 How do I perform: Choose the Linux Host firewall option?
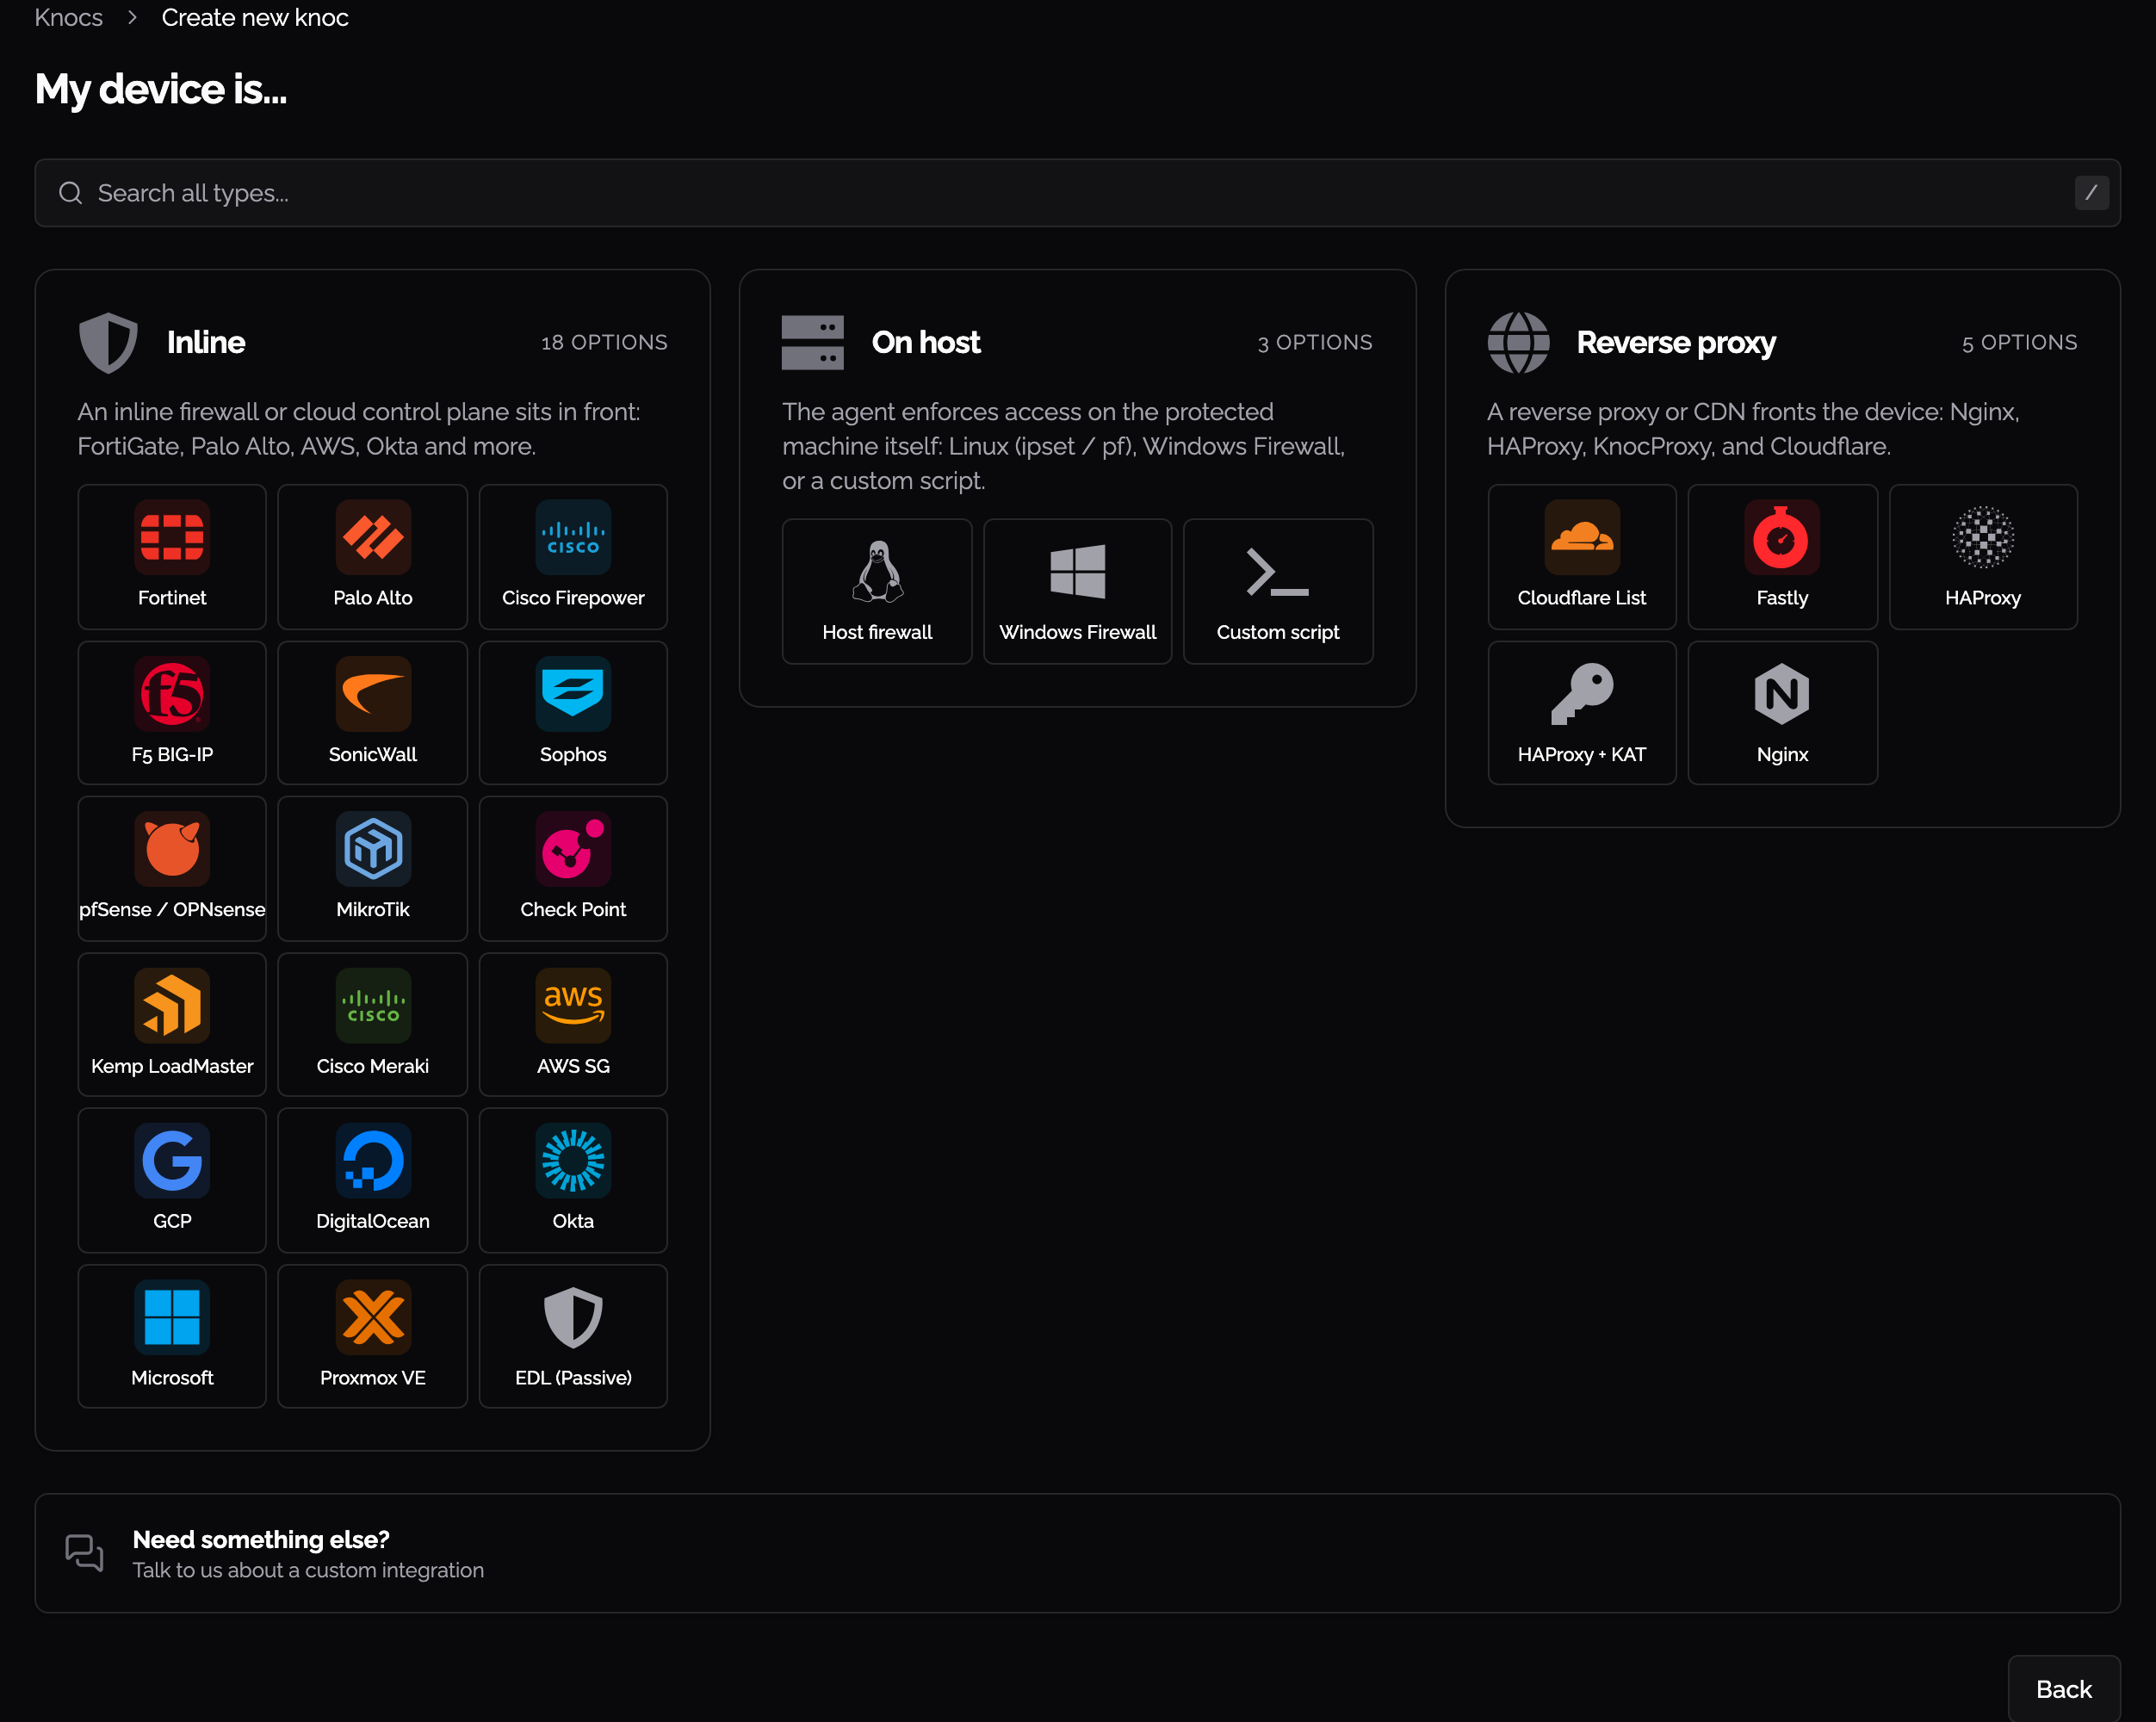877,591
